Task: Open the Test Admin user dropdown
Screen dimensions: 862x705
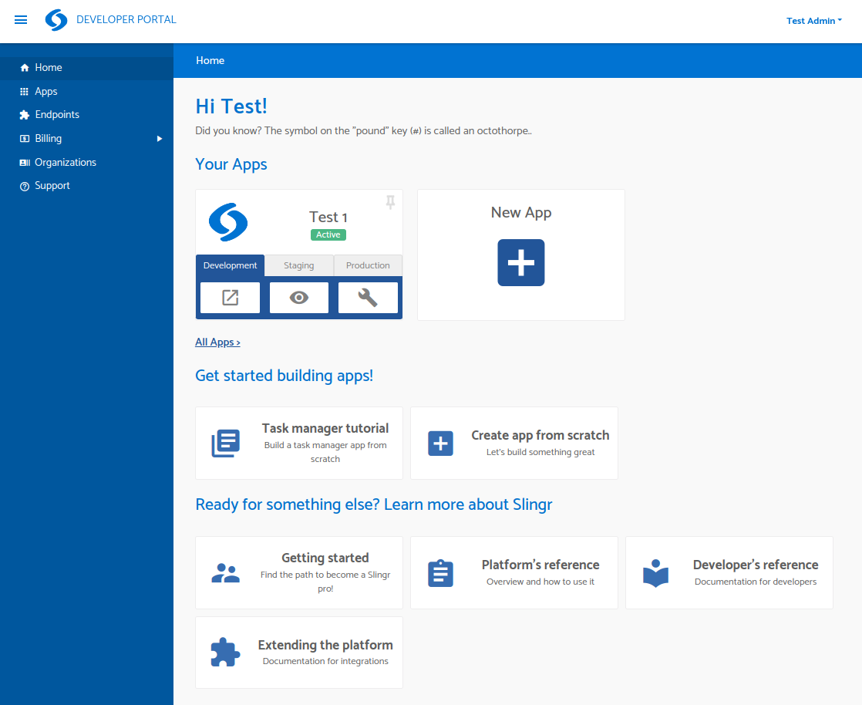Action: pyautogui.click(x=813, y=21)
